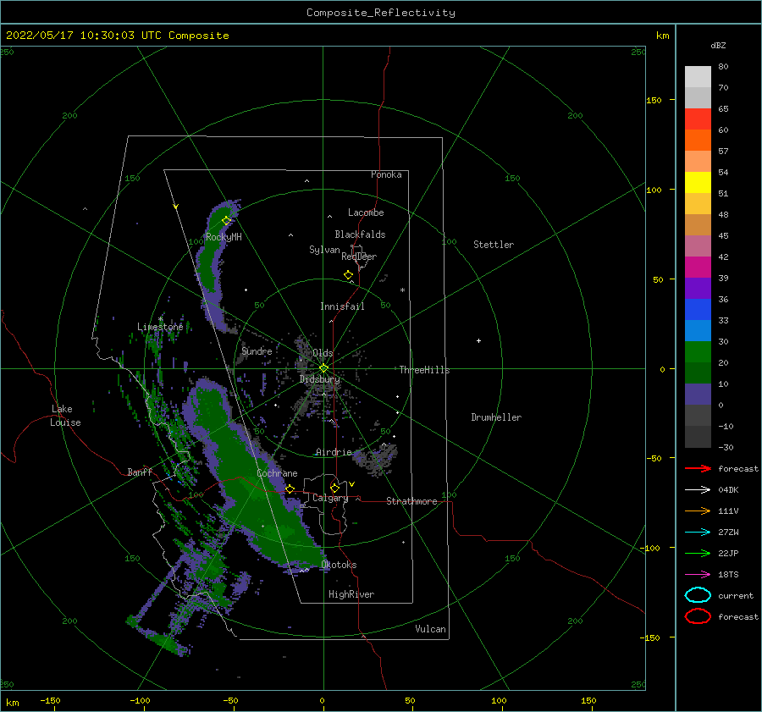Click the red forecast arrow in legend
The image size is (762, 712).
(698, 468)
